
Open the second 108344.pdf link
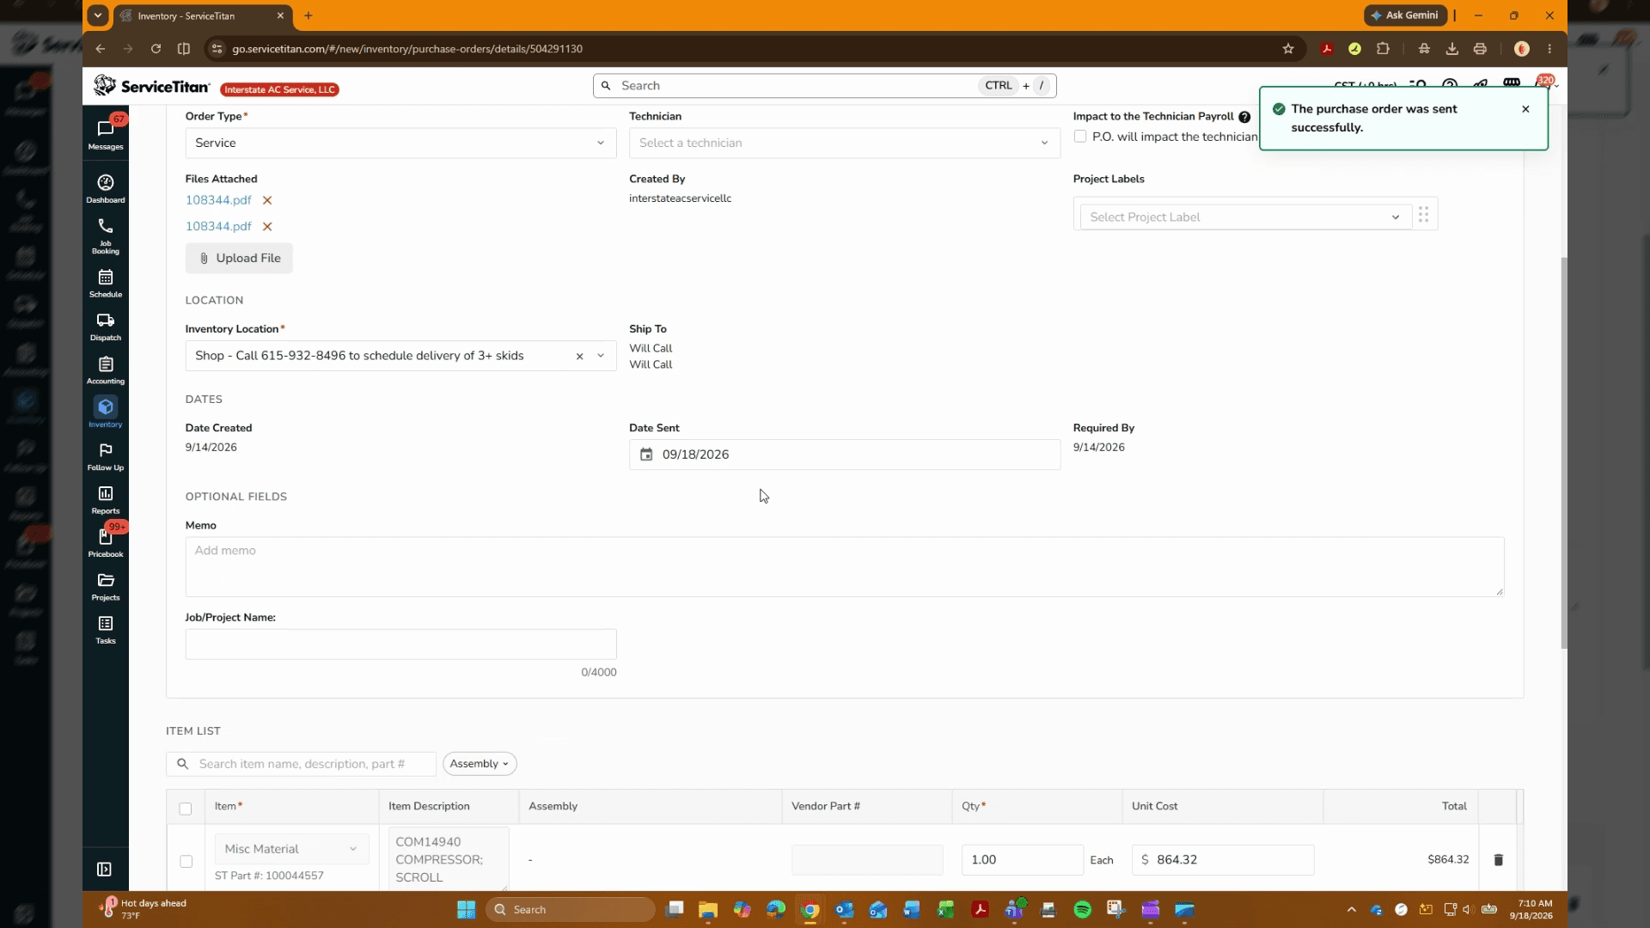(218, 227)
